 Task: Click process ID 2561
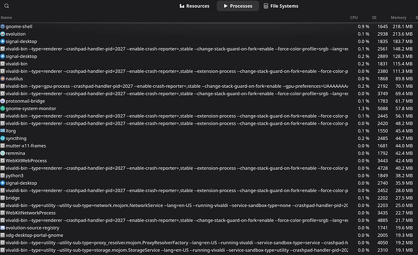[382, 49]
